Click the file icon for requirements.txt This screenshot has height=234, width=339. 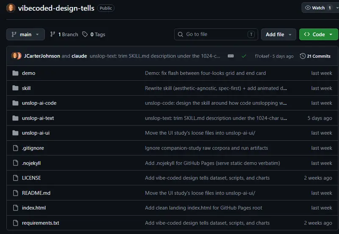coord(16,223)
